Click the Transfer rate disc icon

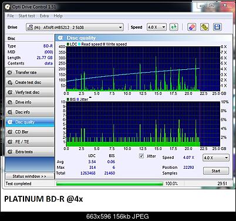click(10, 73)
